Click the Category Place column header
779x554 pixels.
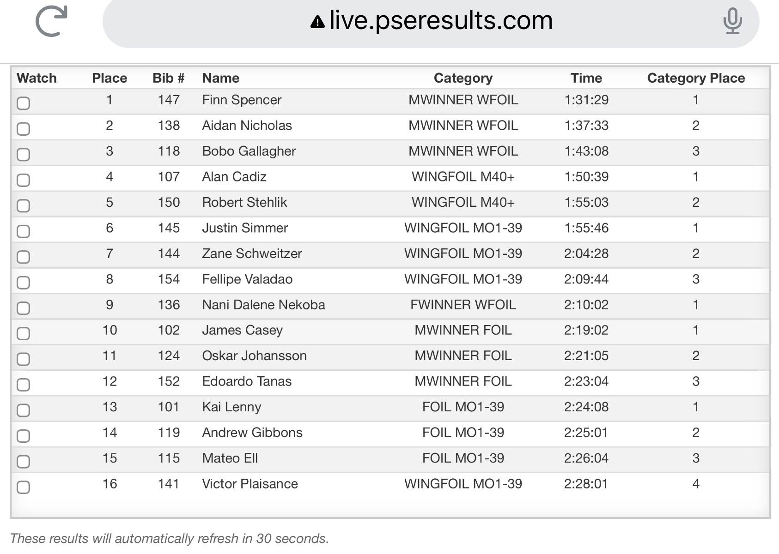click(x=696, y=78)
